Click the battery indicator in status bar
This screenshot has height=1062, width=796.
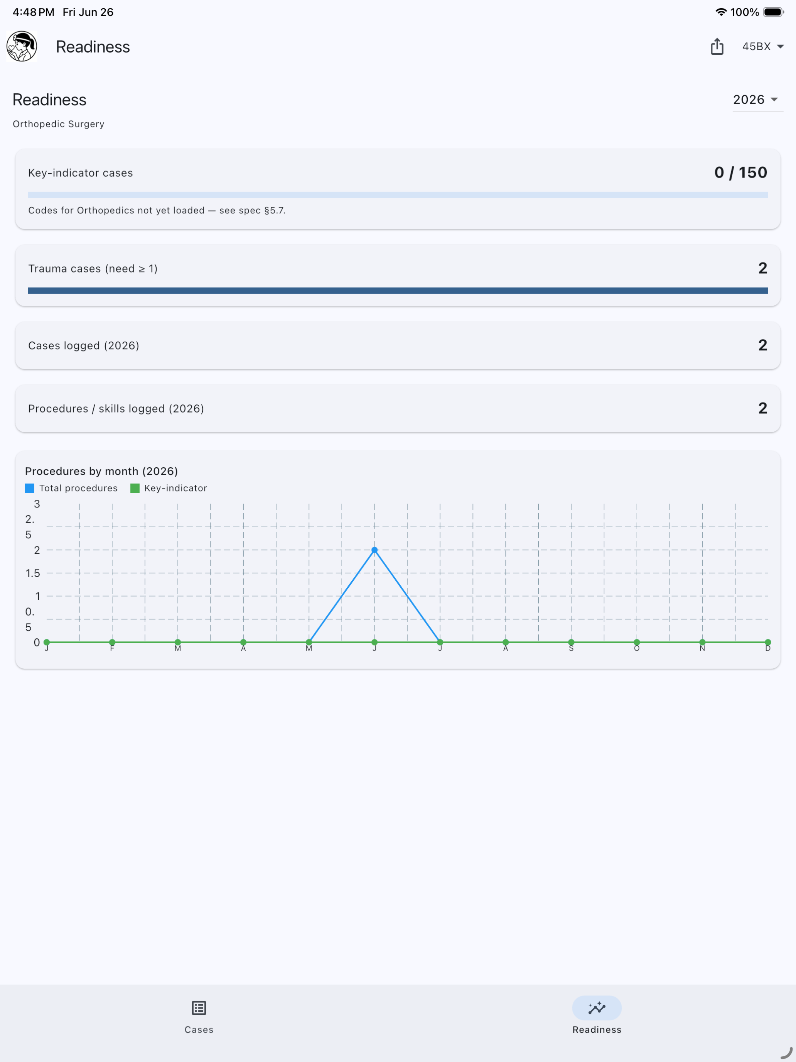coord(774,12)
